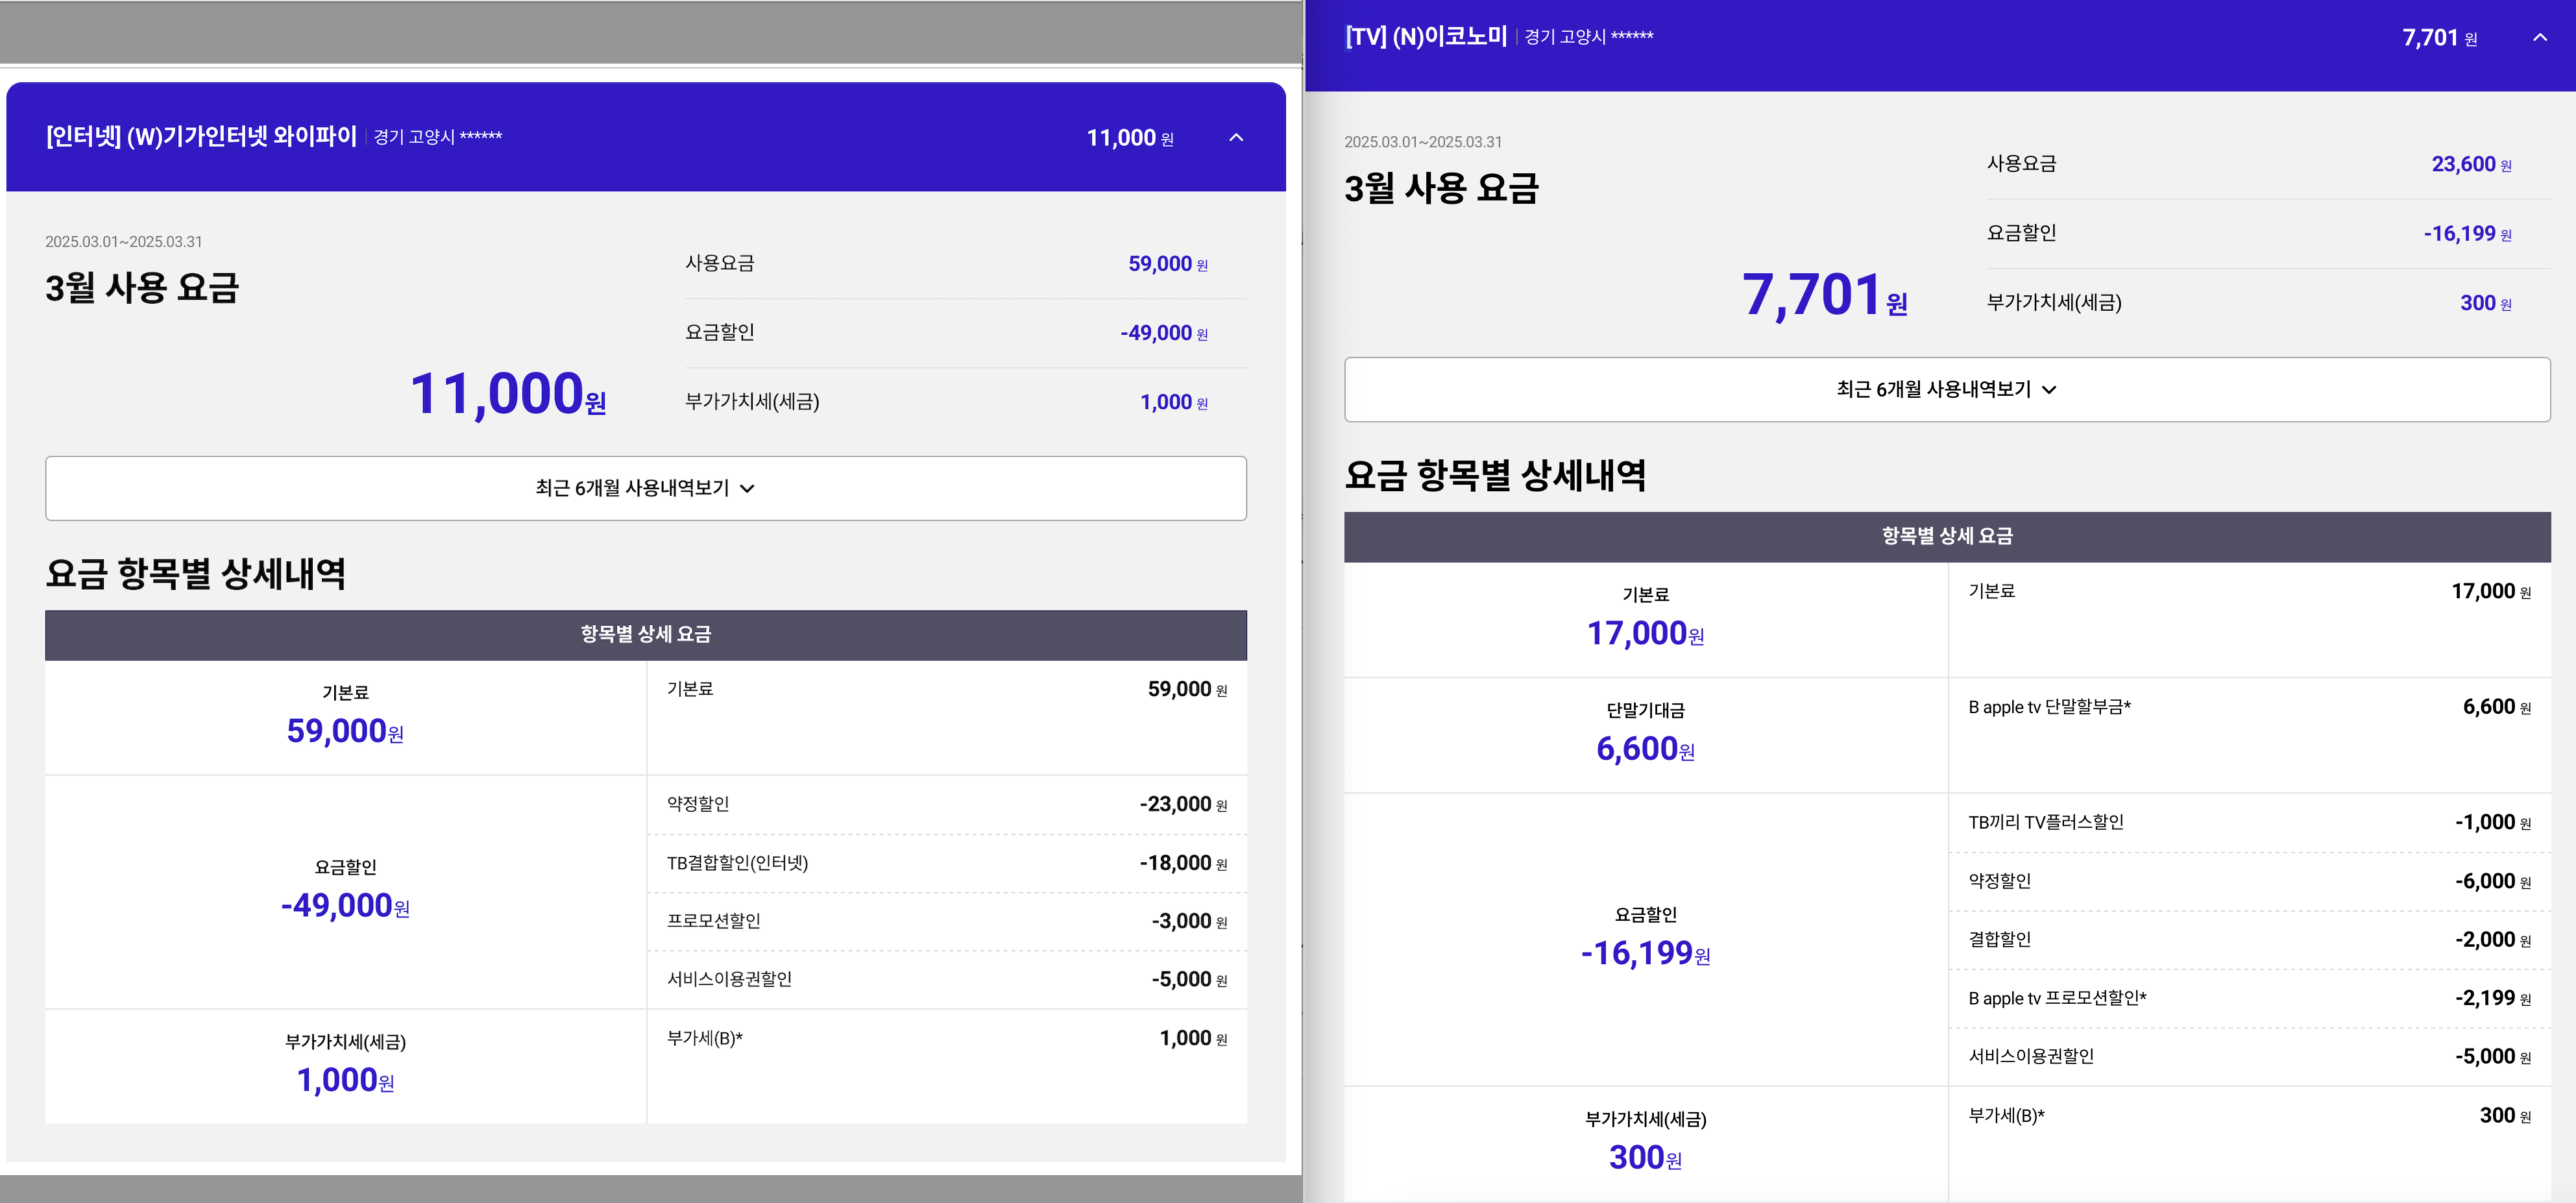Click the 3월 사용 요금 heading in internet panel
The height and width of the screenshot is (1203, 2576).
pos(142,288)
